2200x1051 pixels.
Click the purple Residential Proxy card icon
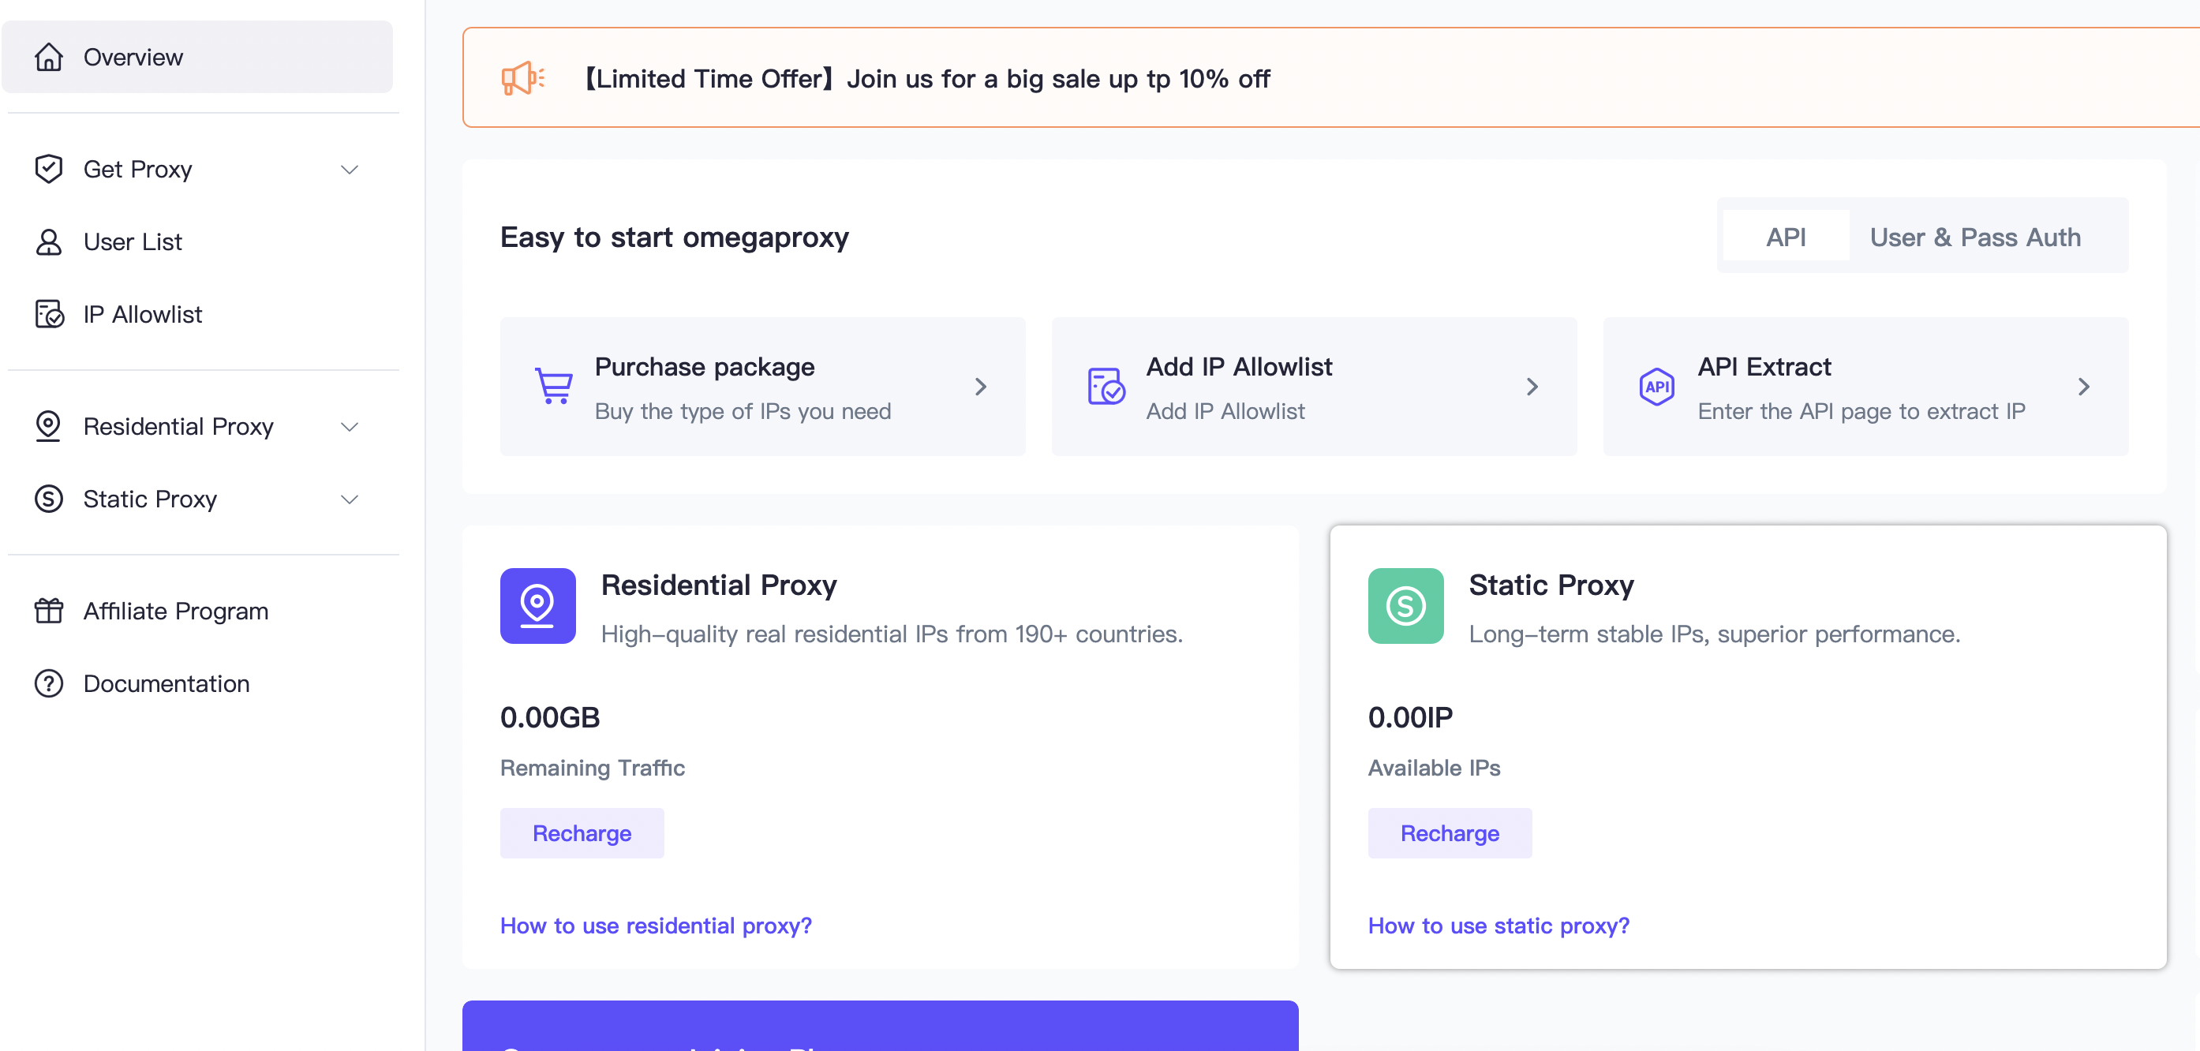(537, 605)
